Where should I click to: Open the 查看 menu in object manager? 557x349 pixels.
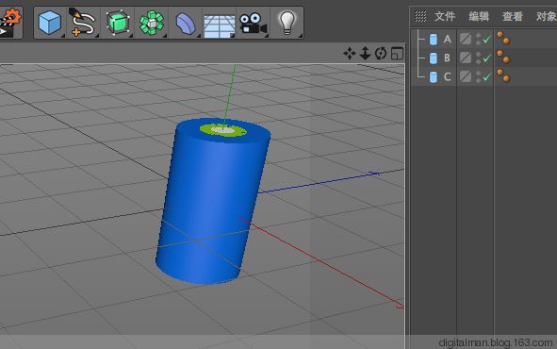click(x=513, y=16)
